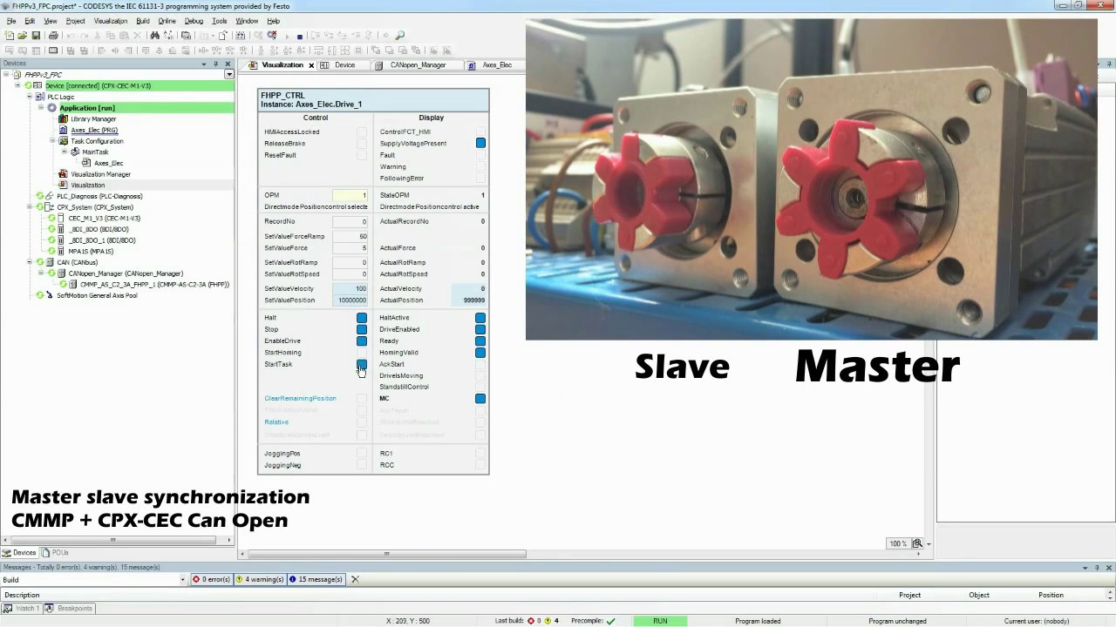Open the Breakpoints tab
Screen dimensions: 1116x627
coord(69,609)
